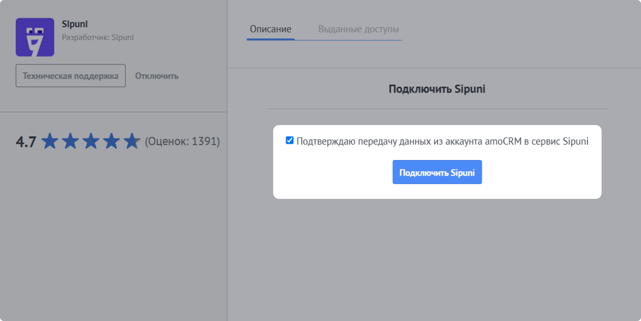The width and height of the screenshot is (641, 321).
Task: Click the 4.7 rating value
Action: 26,142
